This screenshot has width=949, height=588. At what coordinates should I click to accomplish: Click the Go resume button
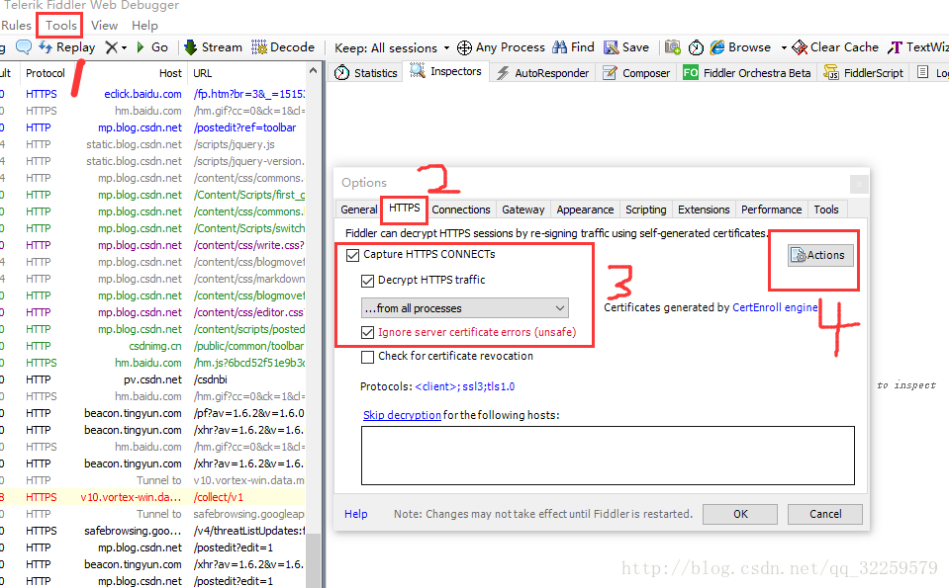coord(152,47)
